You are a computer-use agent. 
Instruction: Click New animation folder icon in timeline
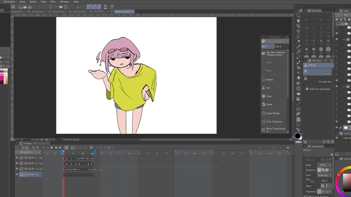(x=72, y=148)
